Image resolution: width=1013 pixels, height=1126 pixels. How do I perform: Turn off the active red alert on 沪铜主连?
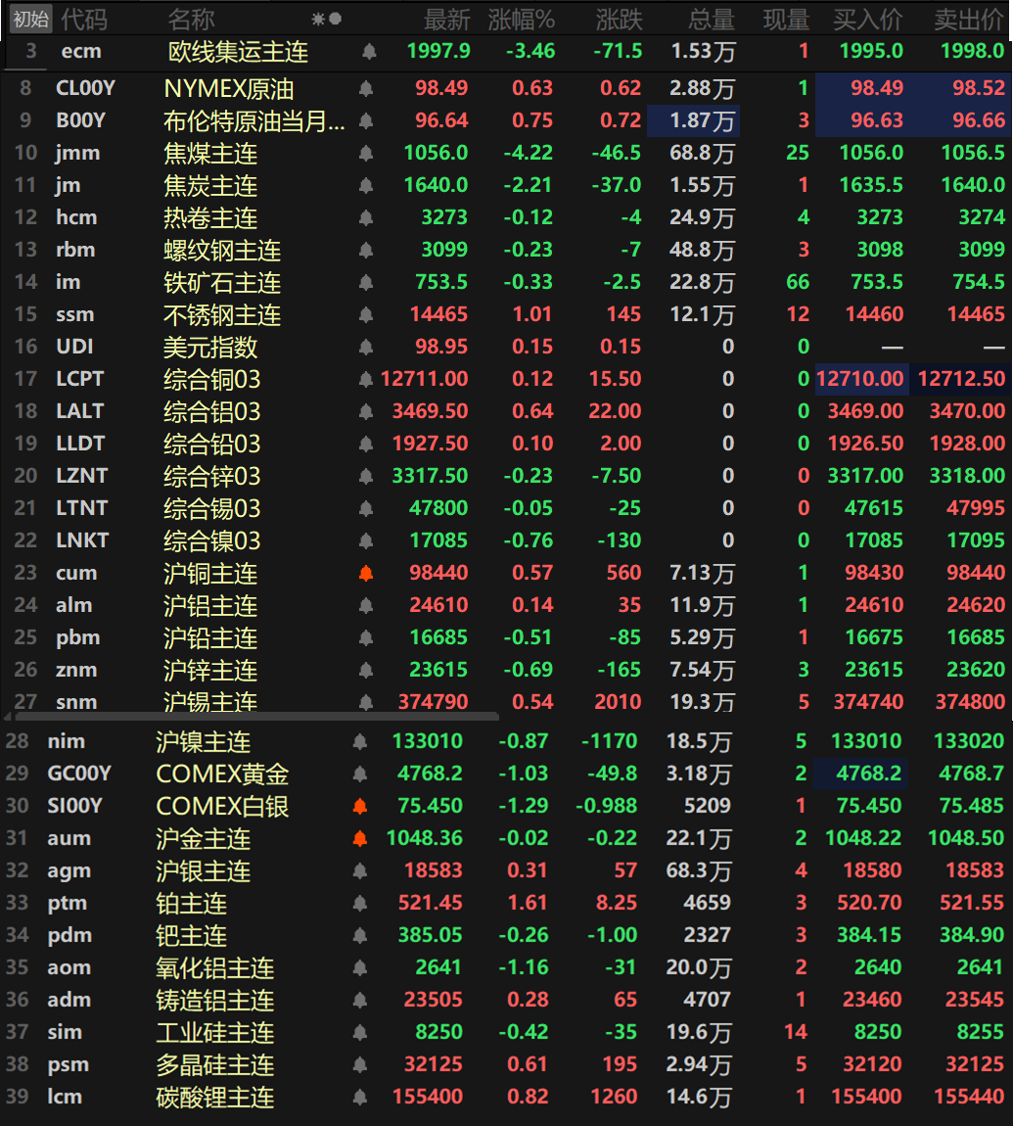[x=366, y=574]
